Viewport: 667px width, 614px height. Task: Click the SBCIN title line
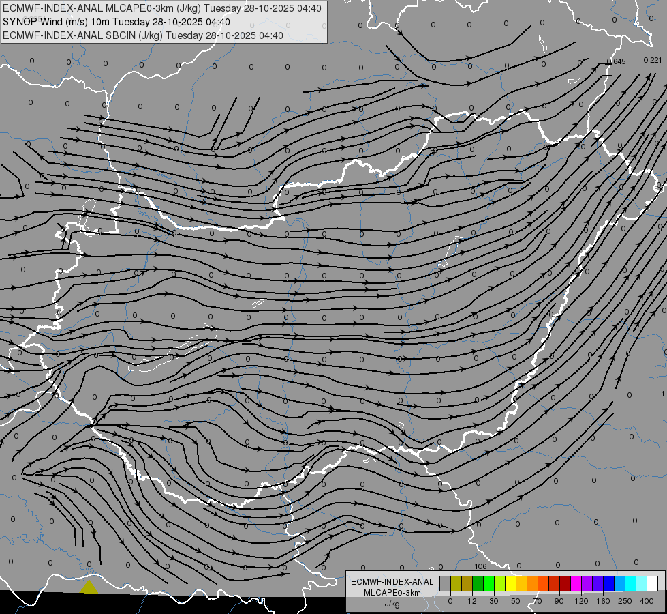pyautogui.click(x=143, y=35)
